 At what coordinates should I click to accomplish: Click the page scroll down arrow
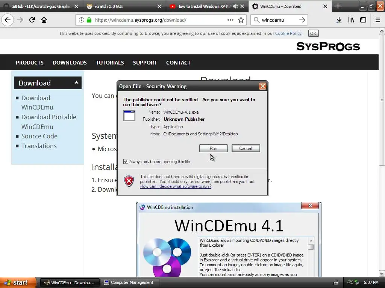click(x=382, y=273)
